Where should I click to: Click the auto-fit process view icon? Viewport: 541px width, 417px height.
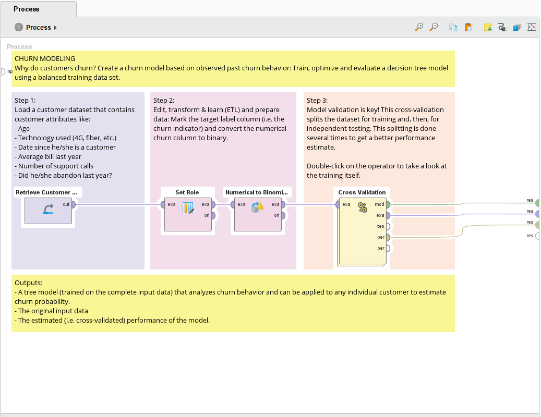pyautogui.click(x=532, y=28)
